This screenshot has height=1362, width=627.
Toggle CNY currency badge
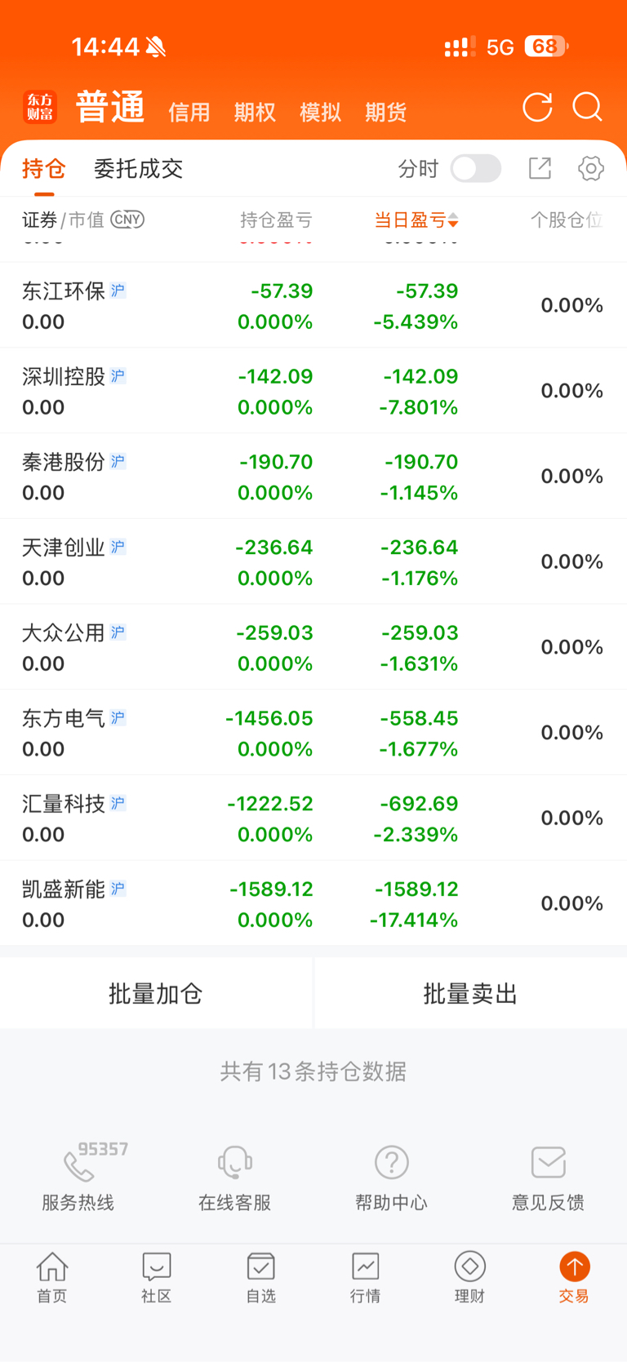coord(127,219)
